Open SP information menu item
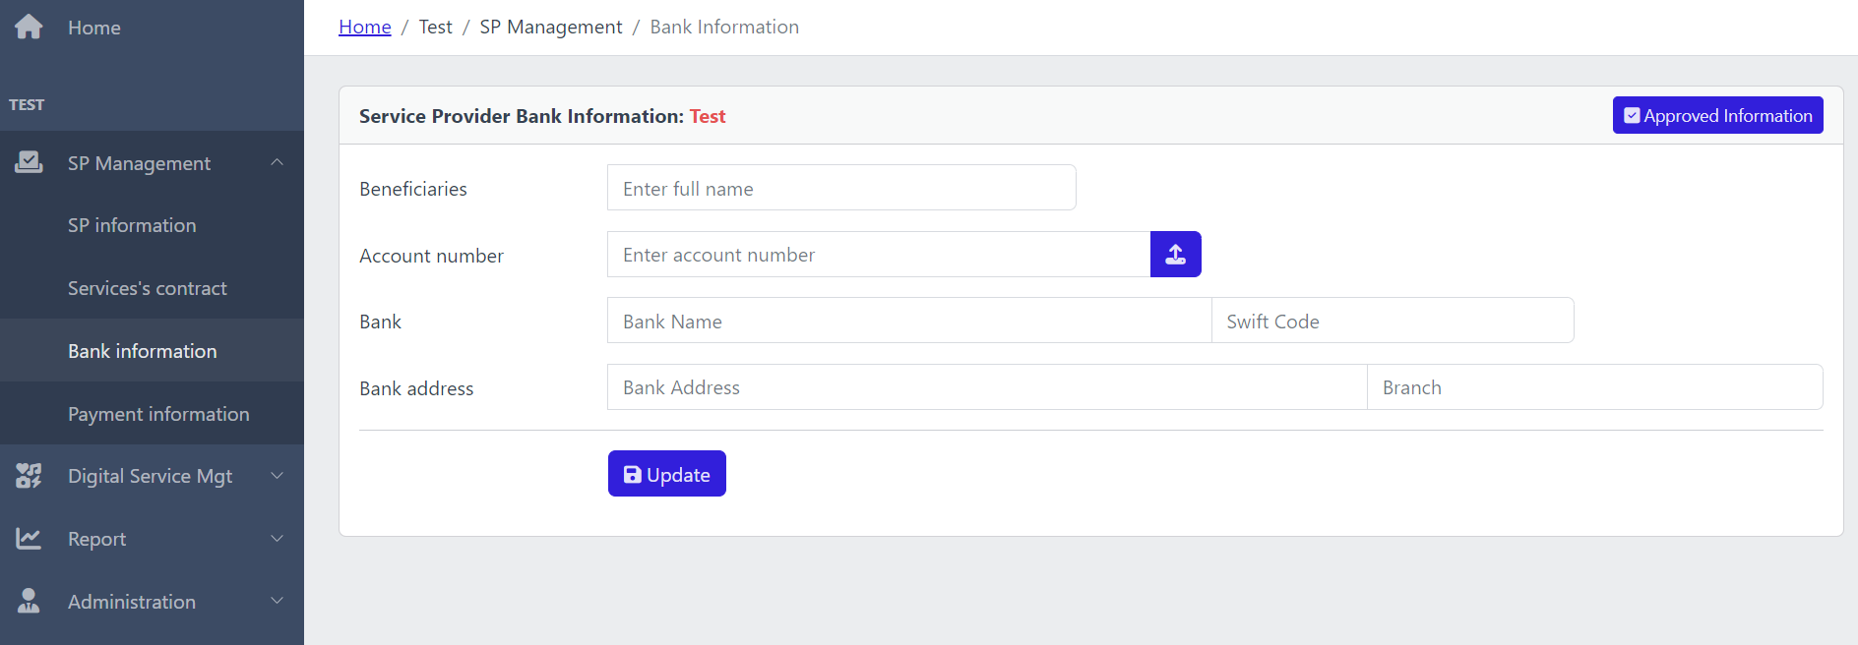The width and height of the screenshot is (1858, 645). 132,225
